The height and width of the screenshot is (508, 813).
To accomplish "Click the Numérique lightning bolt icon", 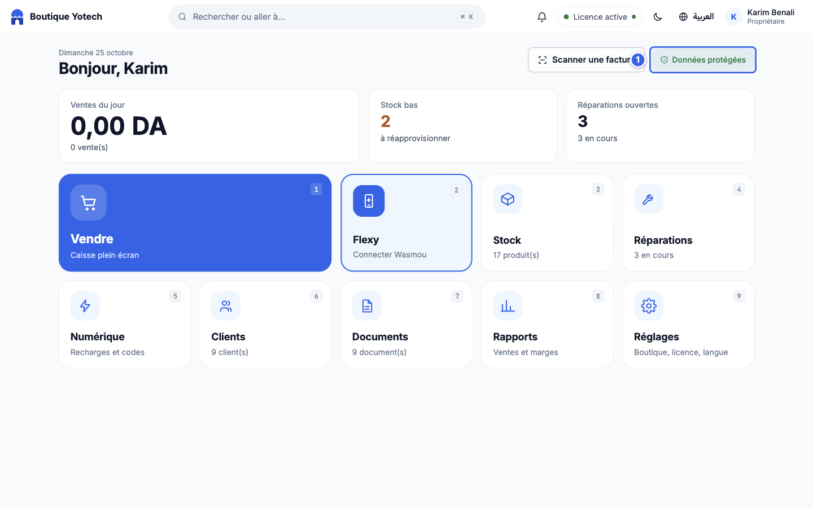I will click(85, 306).
